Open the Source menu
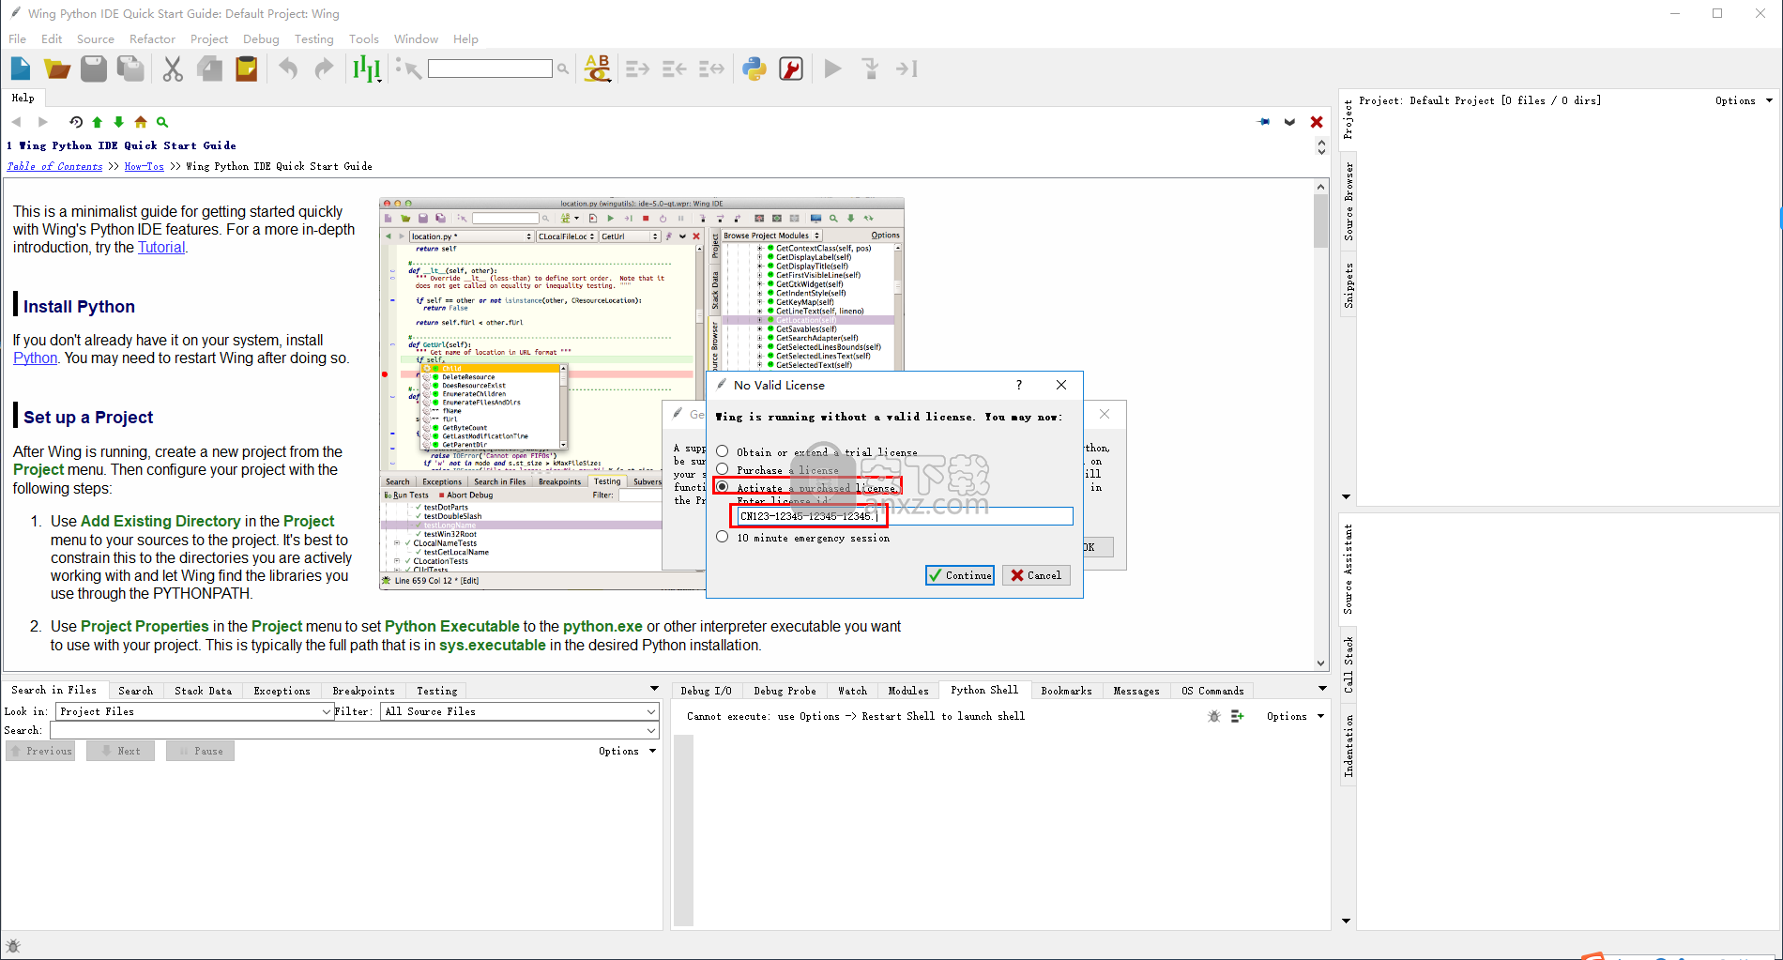1783x960 pixels. 96,38
